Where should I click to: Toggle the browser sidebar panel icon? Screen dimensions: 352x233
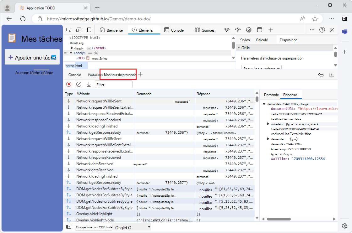tap(344, 19)
